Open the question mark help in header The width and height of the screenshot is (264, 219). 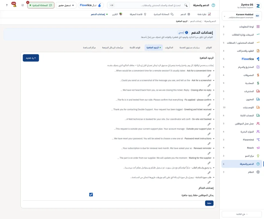[7, 5]
